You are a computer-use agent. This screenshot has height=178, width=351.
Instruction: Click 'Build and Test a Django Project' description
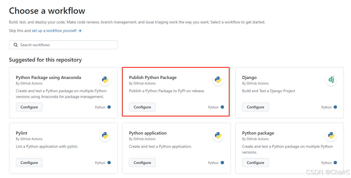(269, 91)
